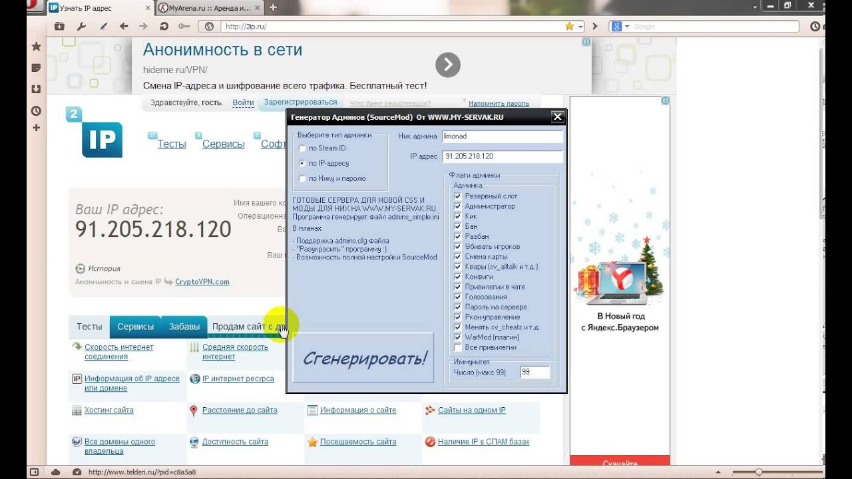Click the downloads tray icon in toolbar
The width and height of the screenshot is (852, 479).
coord(60,27)
